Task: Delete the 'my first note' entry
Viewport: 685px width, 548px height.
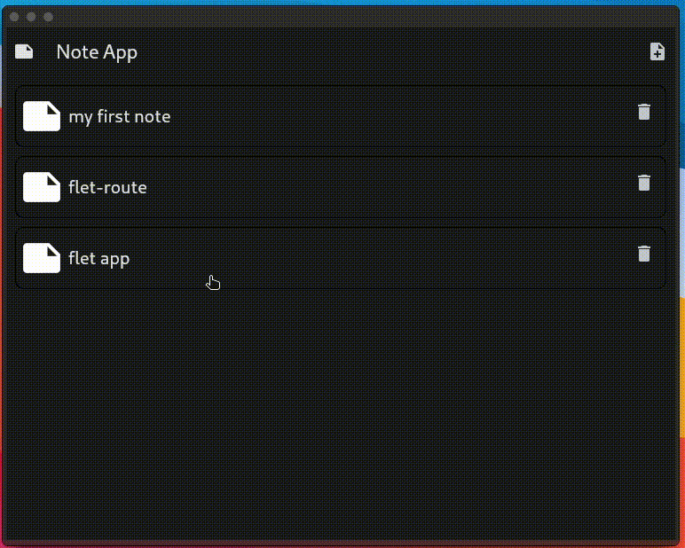Action: point(644,112)
